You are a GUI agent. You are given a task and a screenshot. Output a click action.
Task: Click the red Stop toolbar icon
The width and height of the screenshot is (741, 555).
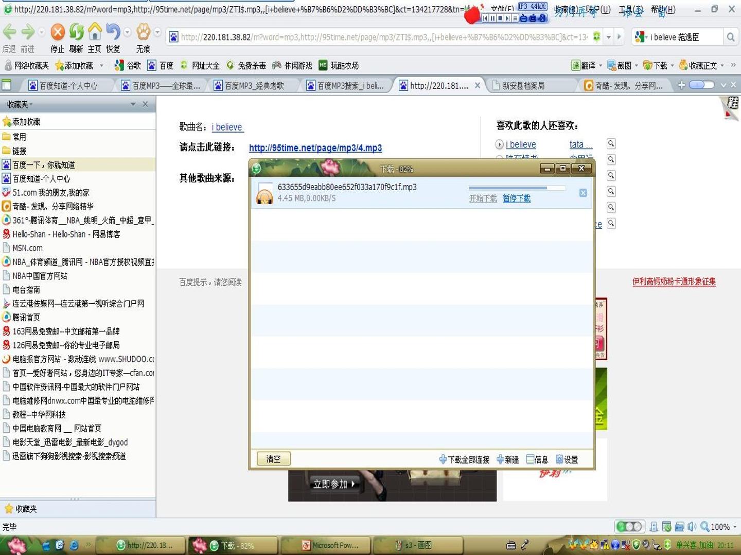point(58,32)
